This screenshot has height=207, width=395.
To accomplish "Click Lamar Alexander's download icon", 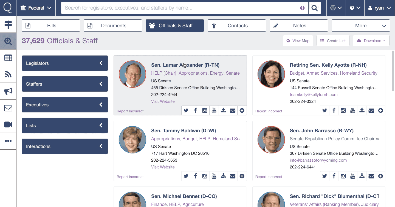I will (x=223, y=110).
